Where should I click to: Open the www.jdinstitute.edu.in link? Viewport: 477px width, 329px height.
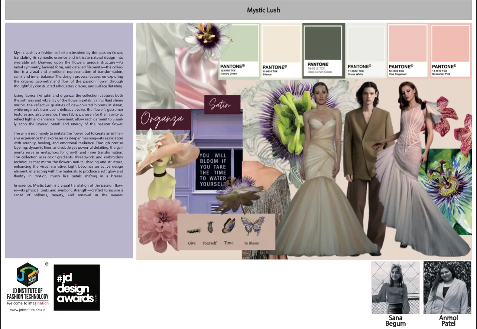point(28,310)
